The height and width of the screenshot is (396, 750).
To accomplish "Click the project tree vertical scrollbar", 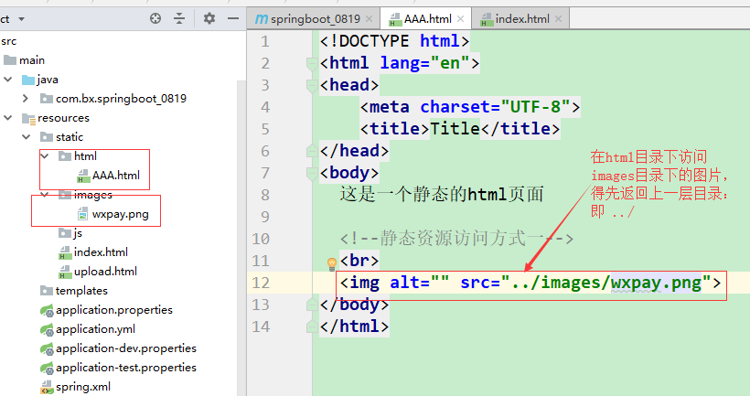I will (x=241, y=238).
